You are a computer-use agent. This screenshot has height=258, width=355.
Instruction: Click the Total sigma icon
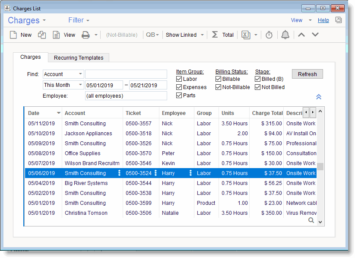click(215, 35)
